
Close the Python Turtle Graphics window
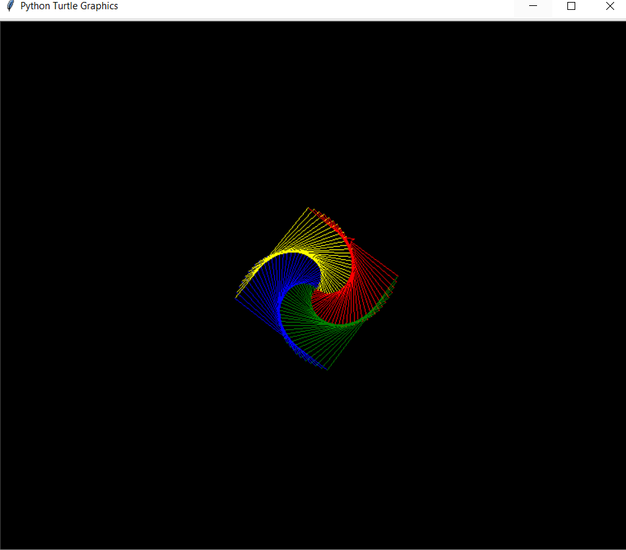[x=610, y=6]
